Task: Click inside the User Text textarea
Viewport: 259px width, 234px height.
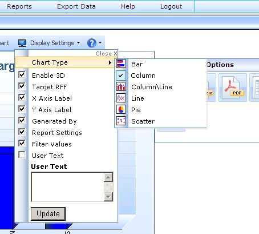Action: [x=68, y=187]
